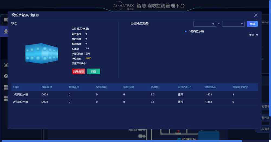Click the blue 查询 query button

[x=252, y=24]
